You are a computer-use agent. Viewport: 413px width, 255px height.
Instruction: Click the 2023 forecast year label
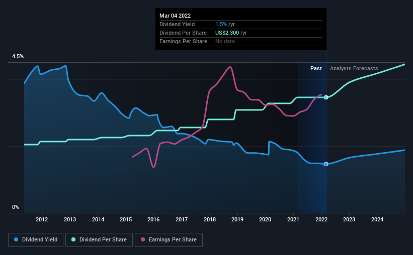(x=349, y=219)
